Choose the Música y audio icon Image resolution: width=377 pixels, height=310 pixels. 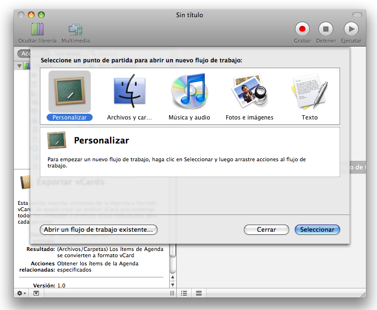(x=190, y=91)
